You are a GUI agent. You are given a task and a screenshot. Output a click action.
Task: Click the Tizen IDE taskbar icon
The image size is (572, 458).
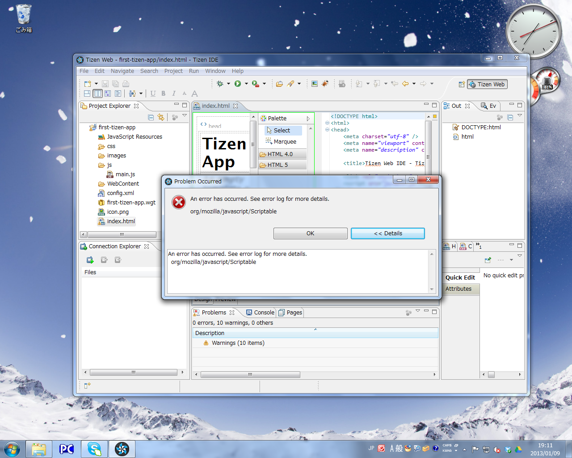[x=122, y=449]
